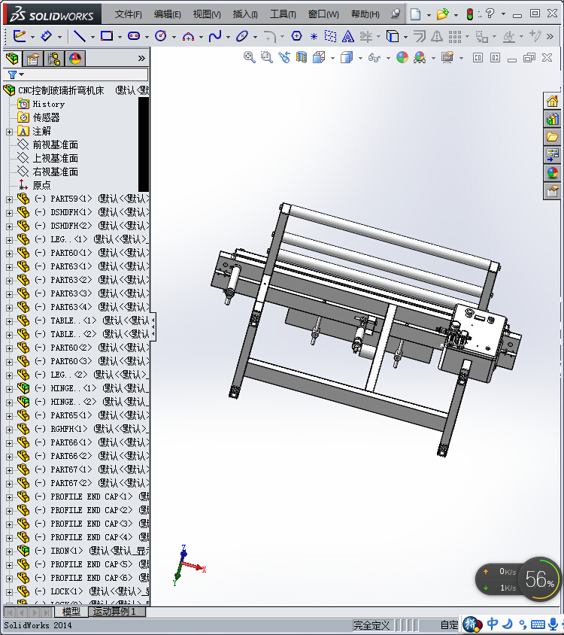Toggle the Section View icon
Screen dimensions: 564x635
[302, 57]
